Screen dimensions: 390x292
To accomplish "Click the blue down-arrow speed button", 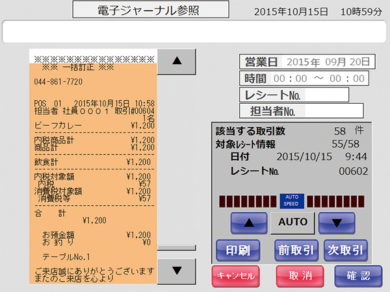I will pos(337,223).
